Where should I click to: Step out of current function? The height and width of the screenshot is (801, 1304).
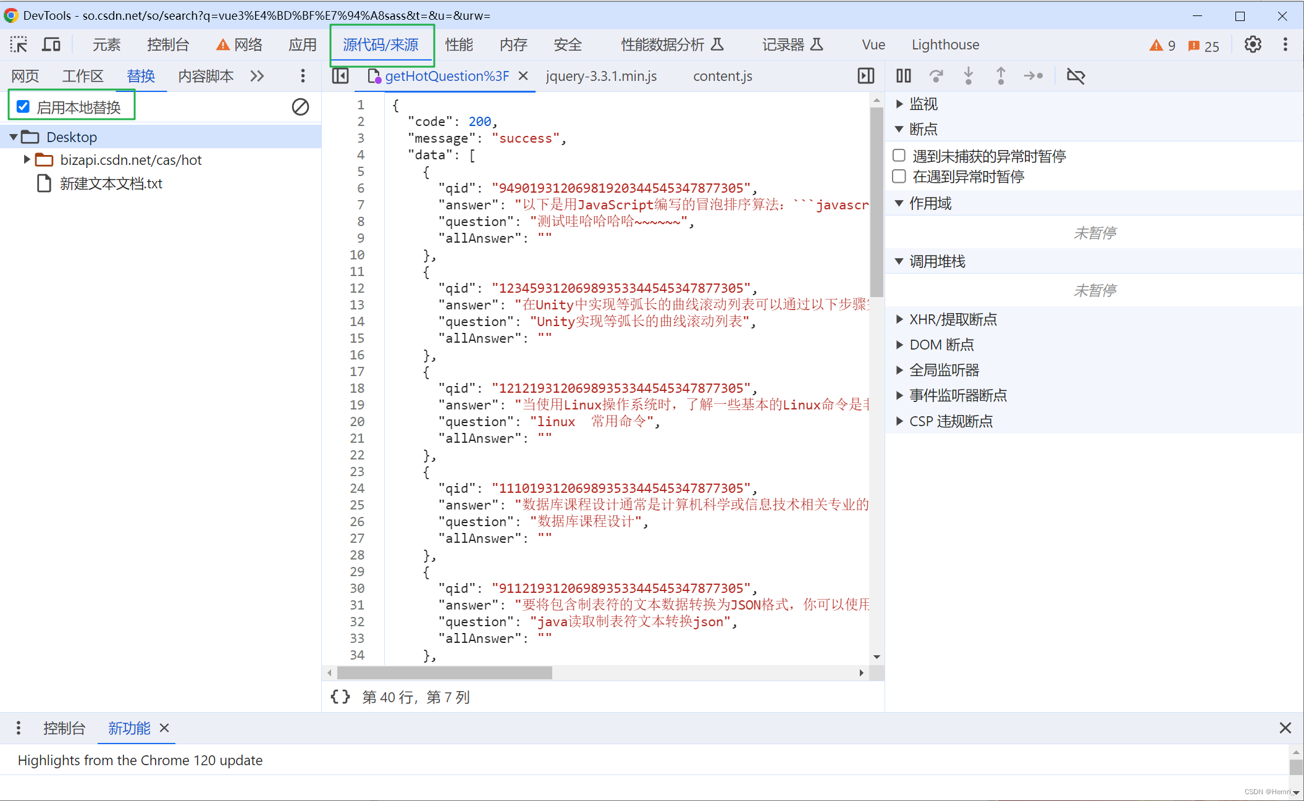click(1001, 76)
